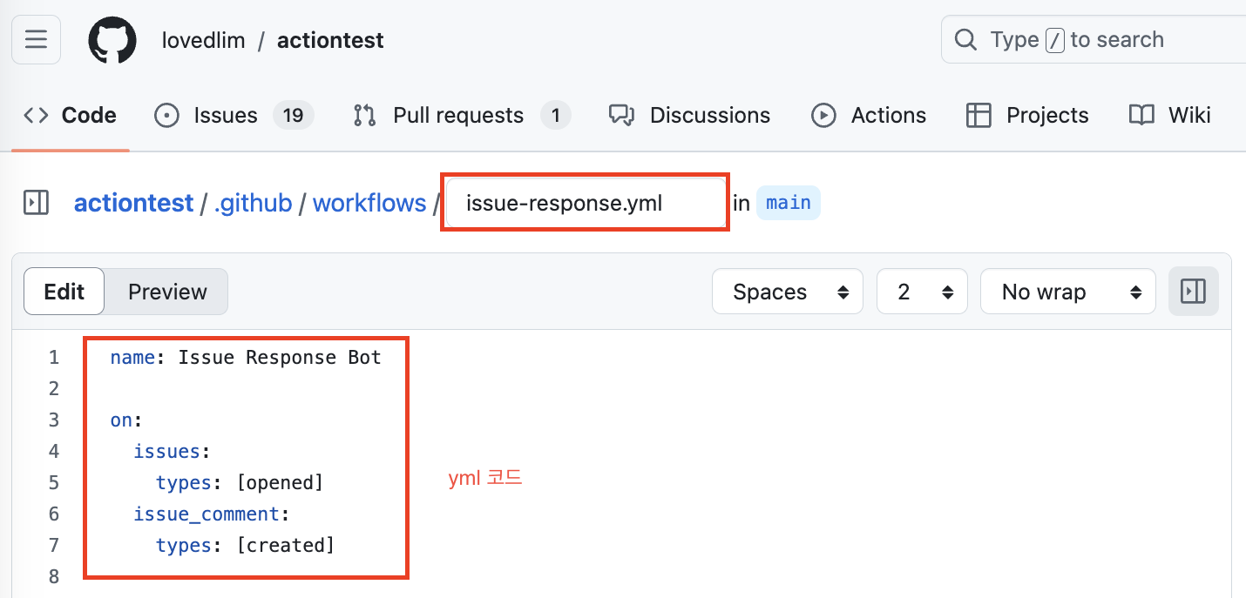This screenshot has width=1246, height=598.
Task: Toggle the file tree side panel
Action: pyautogui.click(x=35, y=202)
